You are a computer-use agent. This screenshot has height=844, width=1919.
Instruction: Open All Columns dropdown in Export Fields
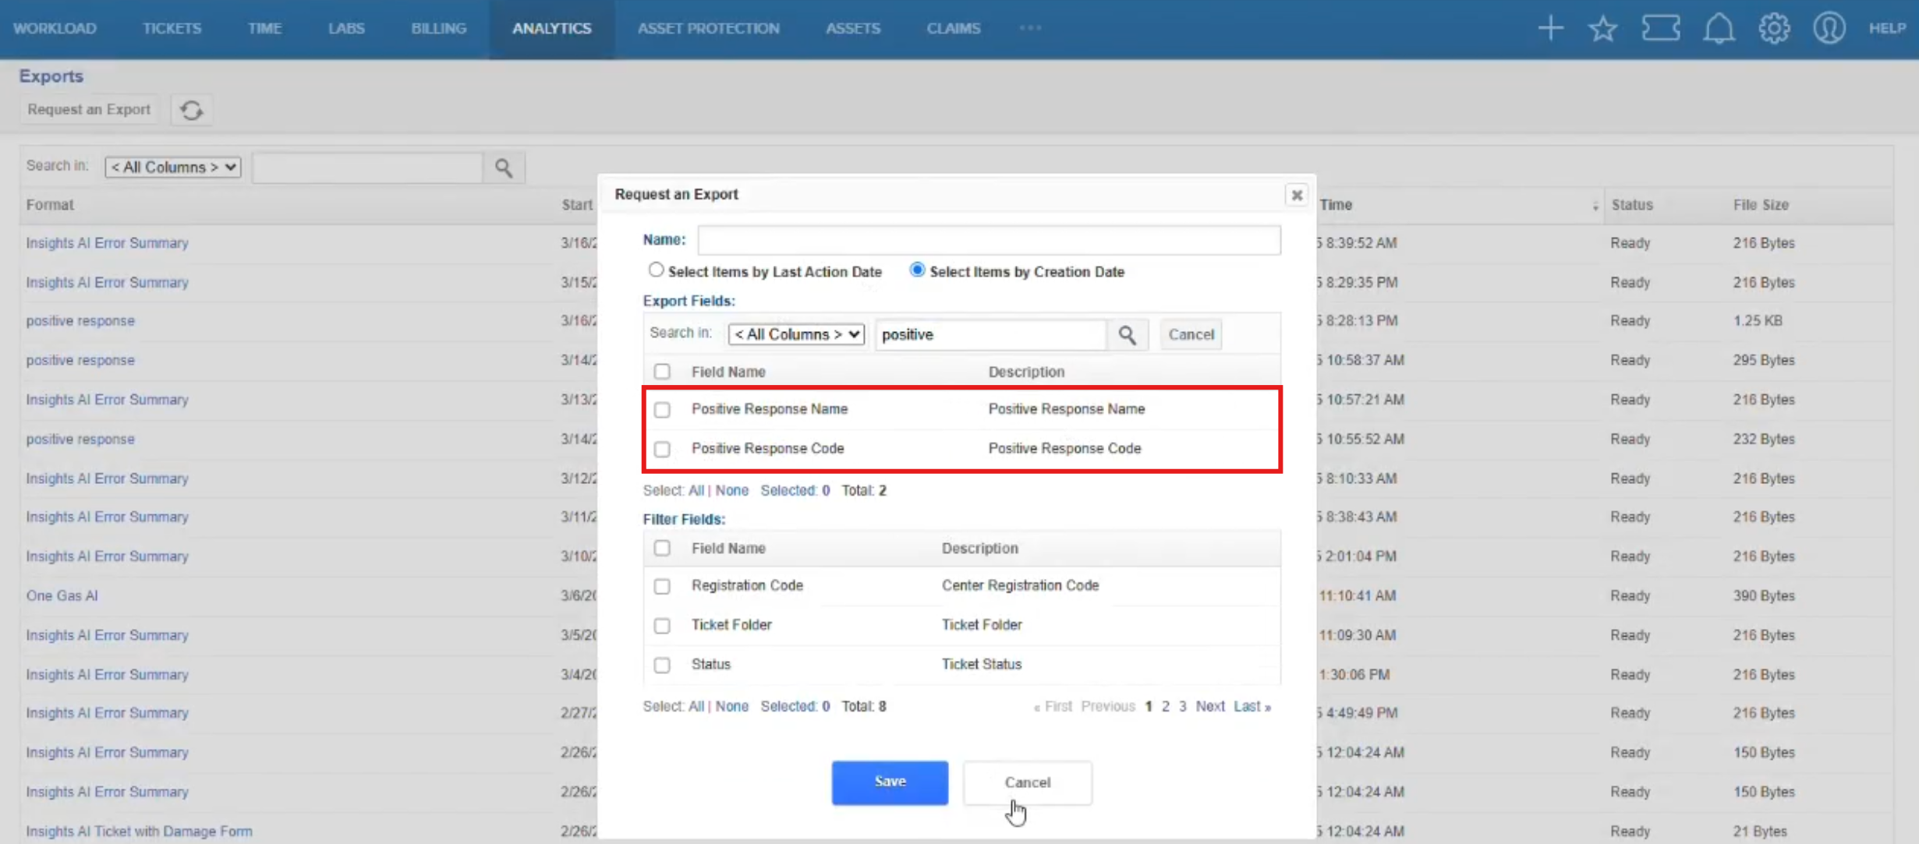(x=795, y=334)
